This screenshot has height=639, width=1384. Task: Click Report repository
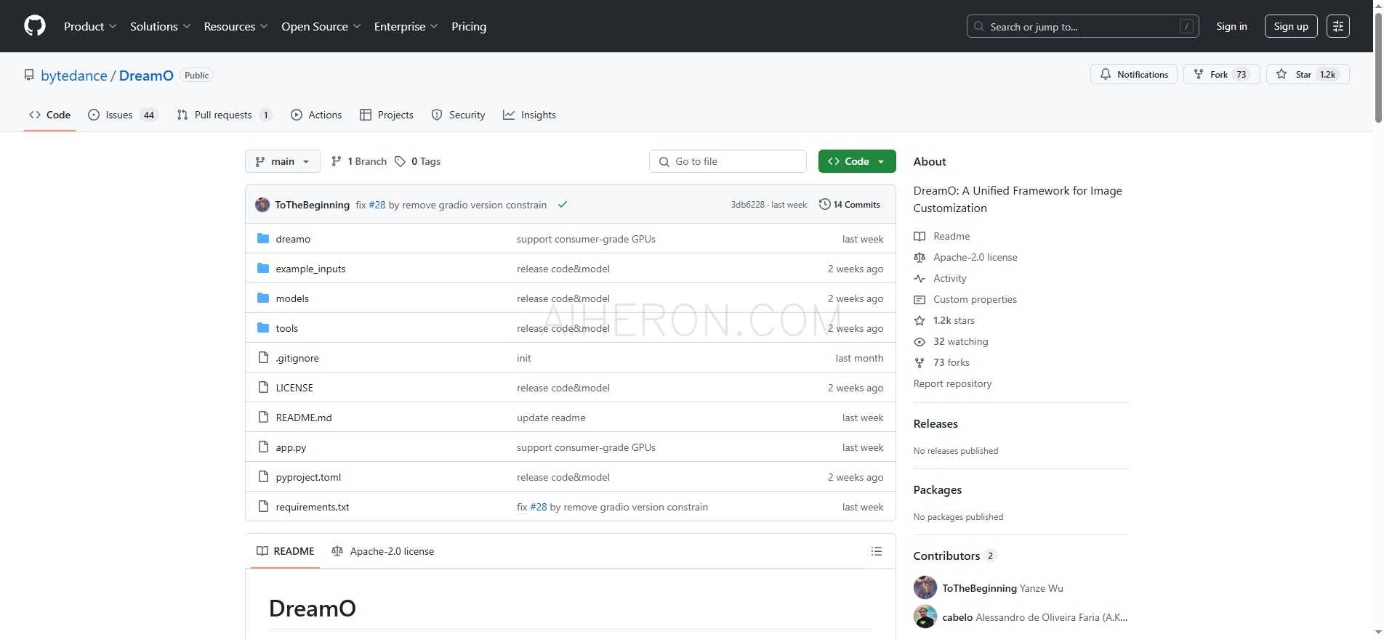click(952, 383)
